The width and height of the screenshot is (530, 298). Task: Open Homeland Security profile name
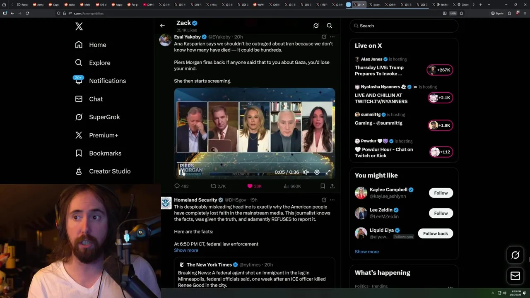tap(195, 200)
